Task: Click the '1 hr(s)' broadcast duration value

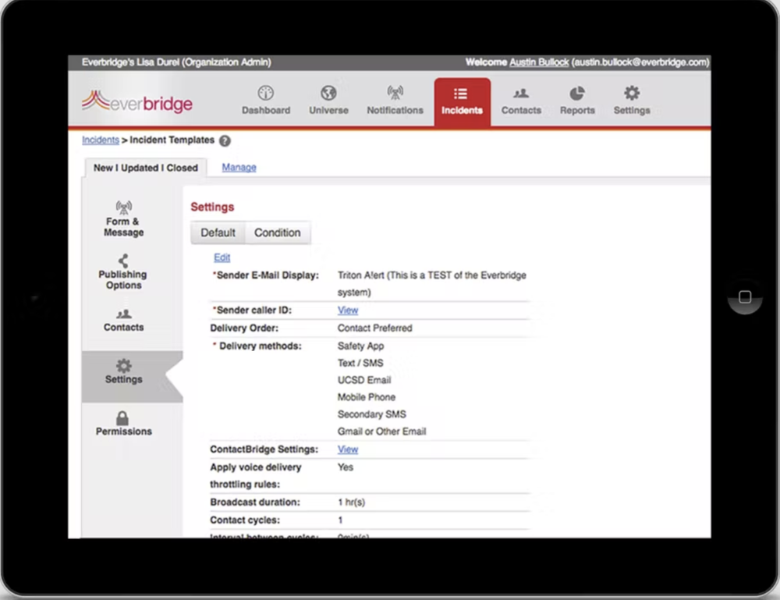Action: [351, 502]
